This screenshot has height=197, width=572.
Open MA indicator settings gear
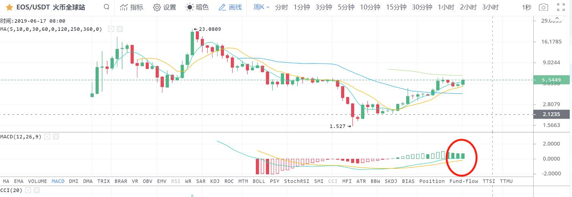[x=111, y=29]
